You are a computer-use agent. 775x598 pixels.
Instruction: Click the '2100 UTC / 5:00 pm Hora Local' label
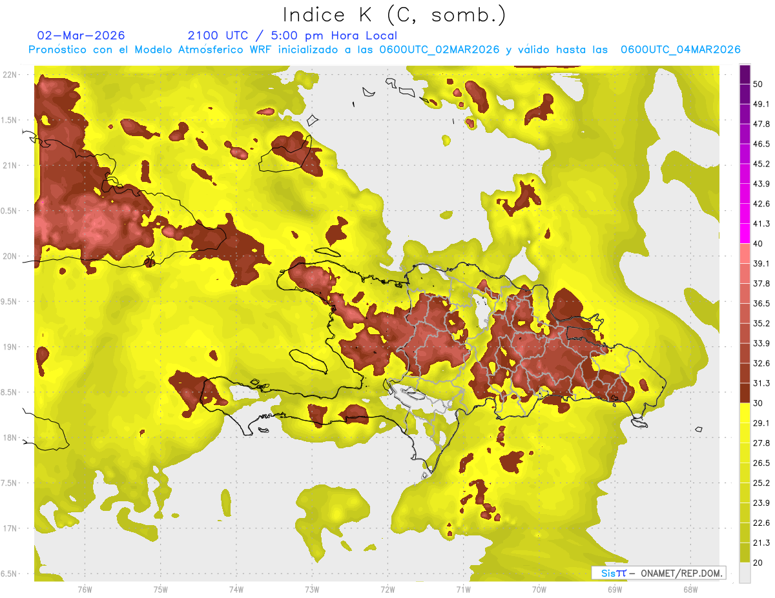pos(292,35)
